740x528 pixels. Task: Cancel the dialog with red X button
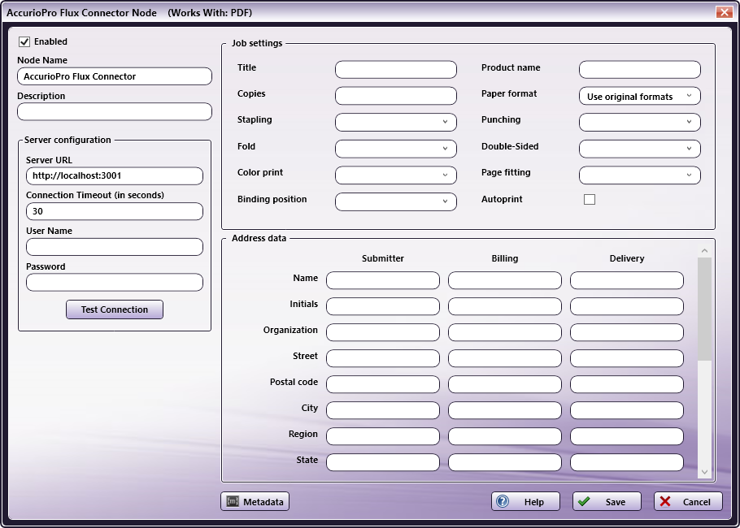pyautogui.click(x=688, y=502)
